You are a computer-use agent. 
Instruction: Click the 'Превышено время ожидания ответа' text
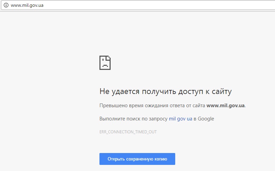tap(142, 106)
